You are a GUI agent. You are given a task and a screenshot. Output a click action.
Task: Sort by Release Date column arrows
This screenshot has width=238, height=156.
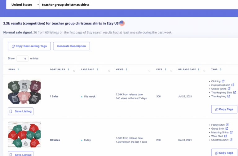(205, 71)
